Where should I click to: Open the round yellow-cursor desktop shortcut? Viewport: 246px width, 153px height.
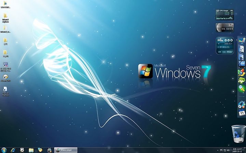click(x=5, y=78)
